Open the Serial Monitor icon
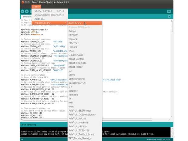The image size is (188, 141). [169, 12]
